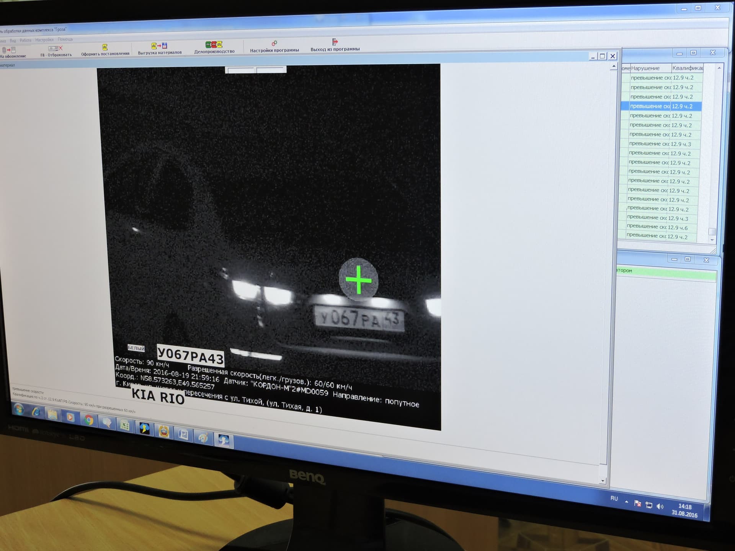Click the 'Квалификация' column header

688,68
